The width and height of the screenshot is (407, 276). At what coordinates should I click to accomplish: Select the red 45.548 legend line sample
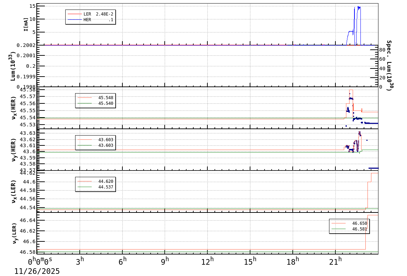click(84, 98)
